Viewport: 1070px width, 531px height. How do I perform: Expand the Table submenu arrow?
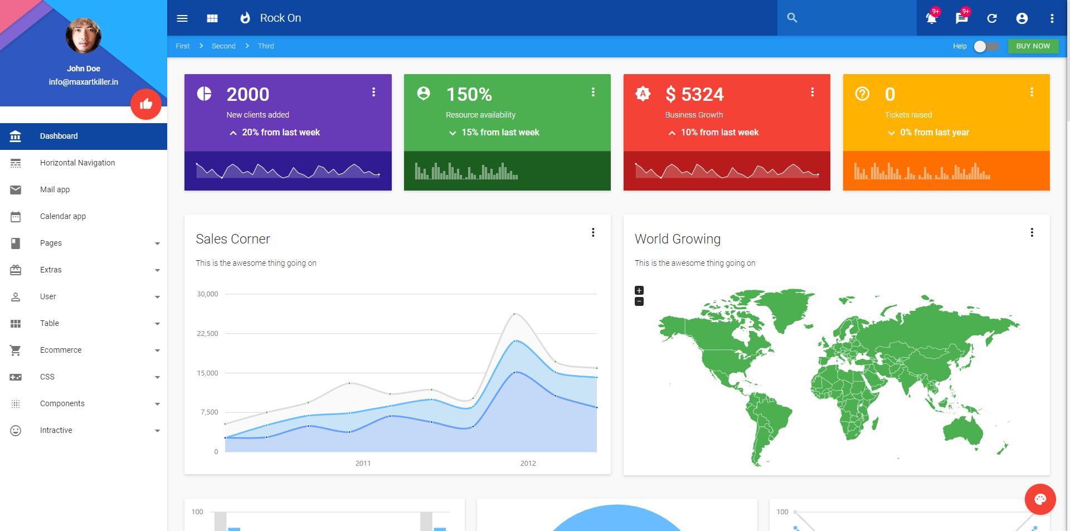pos(157,324)
